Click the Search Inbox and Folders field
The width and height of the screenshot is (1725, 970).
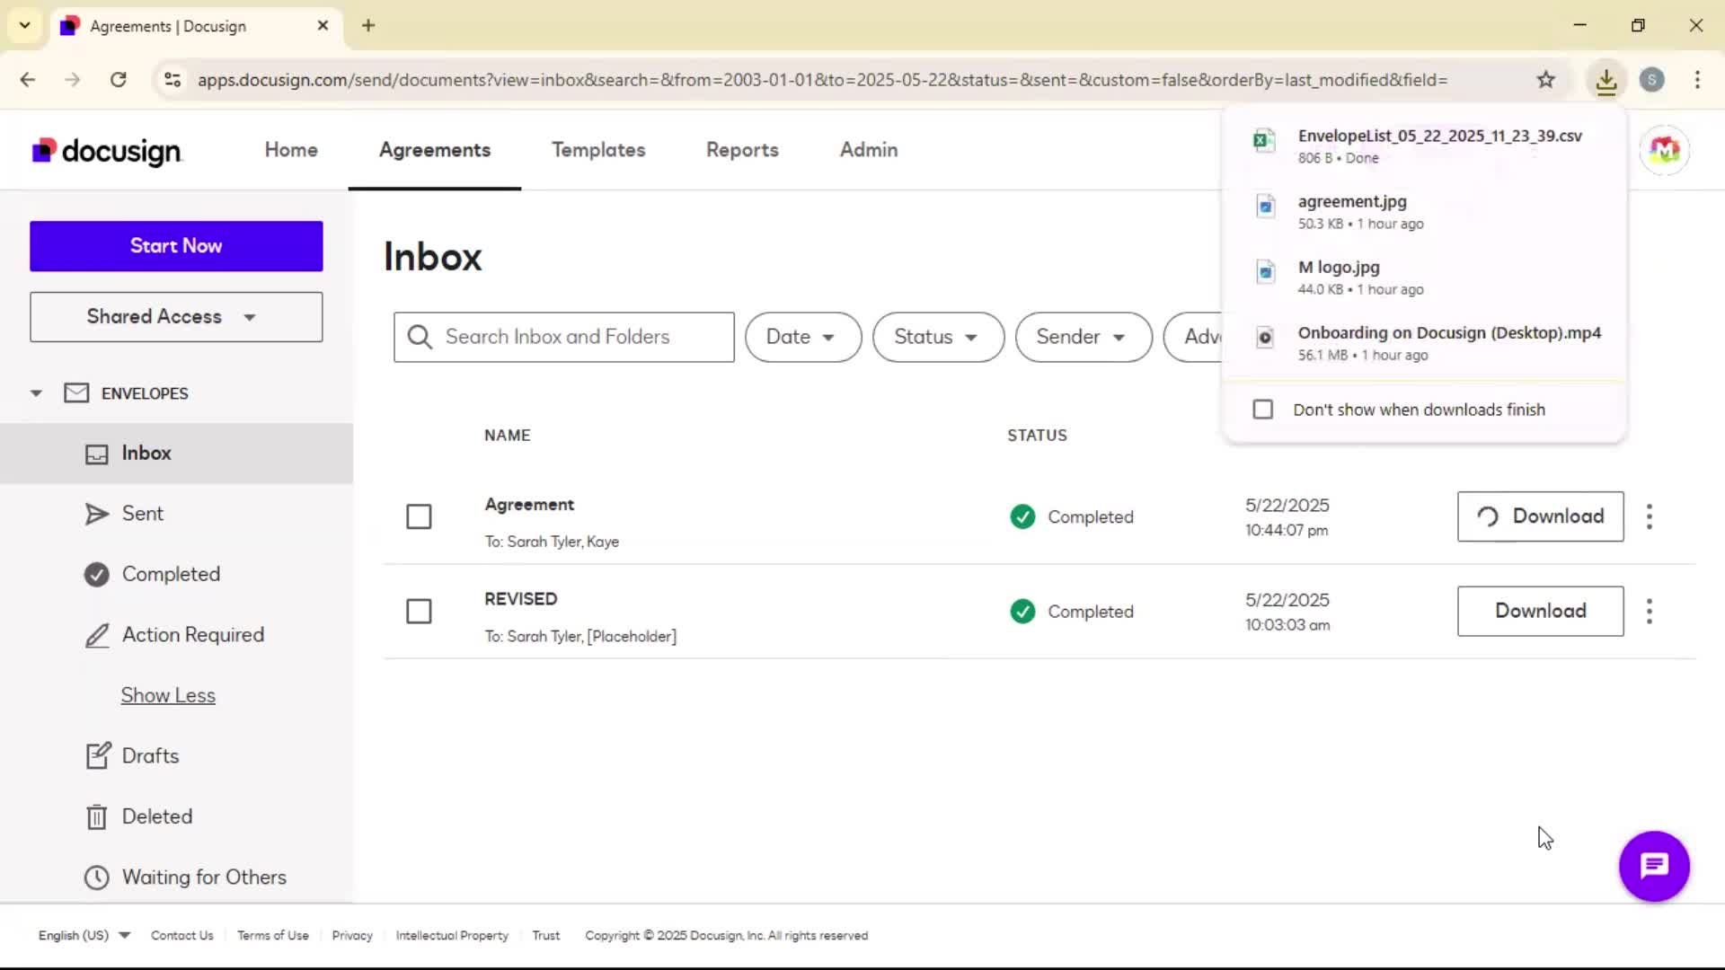click(563, 337)
